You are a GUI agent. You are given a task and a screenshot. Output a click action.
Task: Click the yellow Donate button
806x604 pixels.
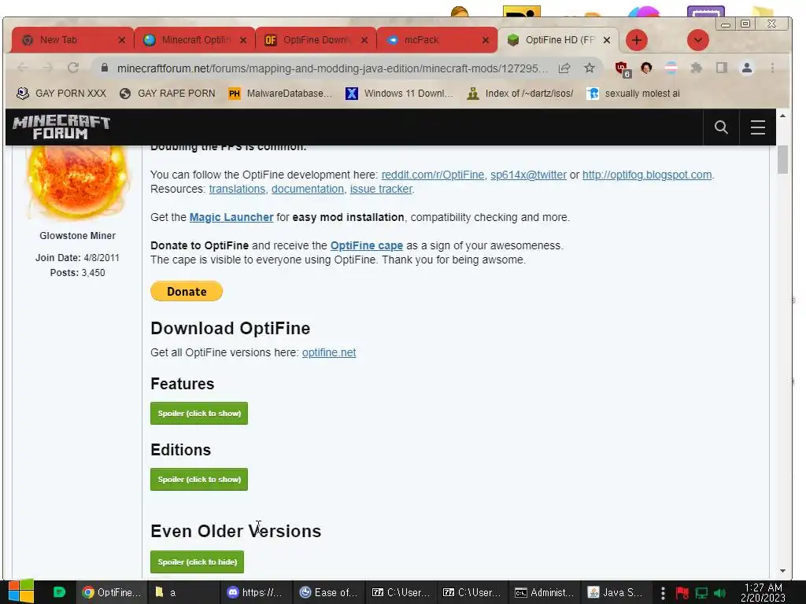[187, 291]
